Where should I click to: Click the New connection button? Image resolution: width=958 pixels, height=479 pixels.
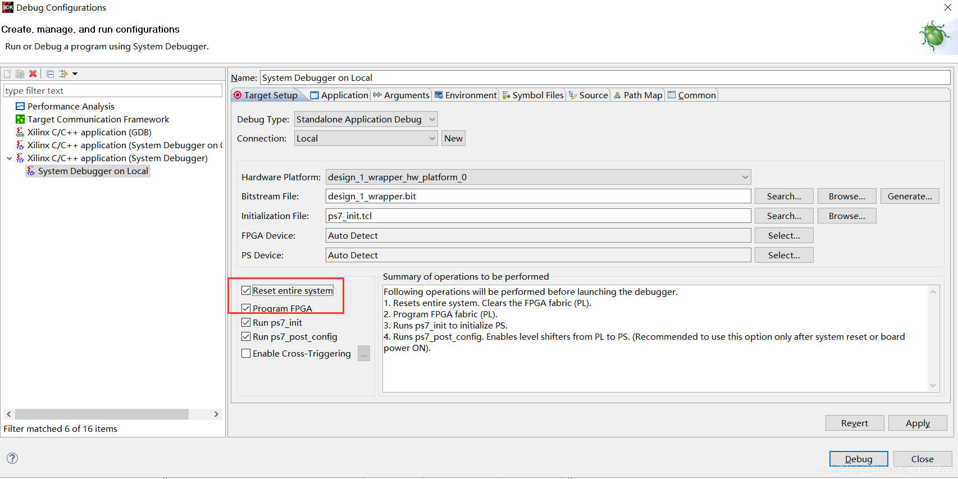coord(453,138)
